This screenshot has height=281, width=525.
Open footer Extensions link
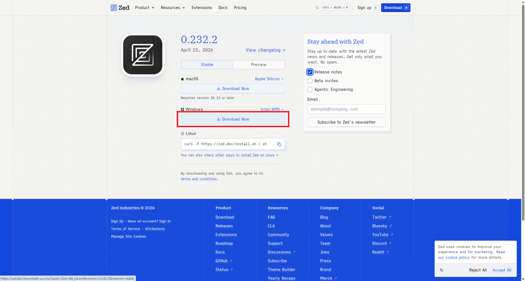[x=226, y=234]
